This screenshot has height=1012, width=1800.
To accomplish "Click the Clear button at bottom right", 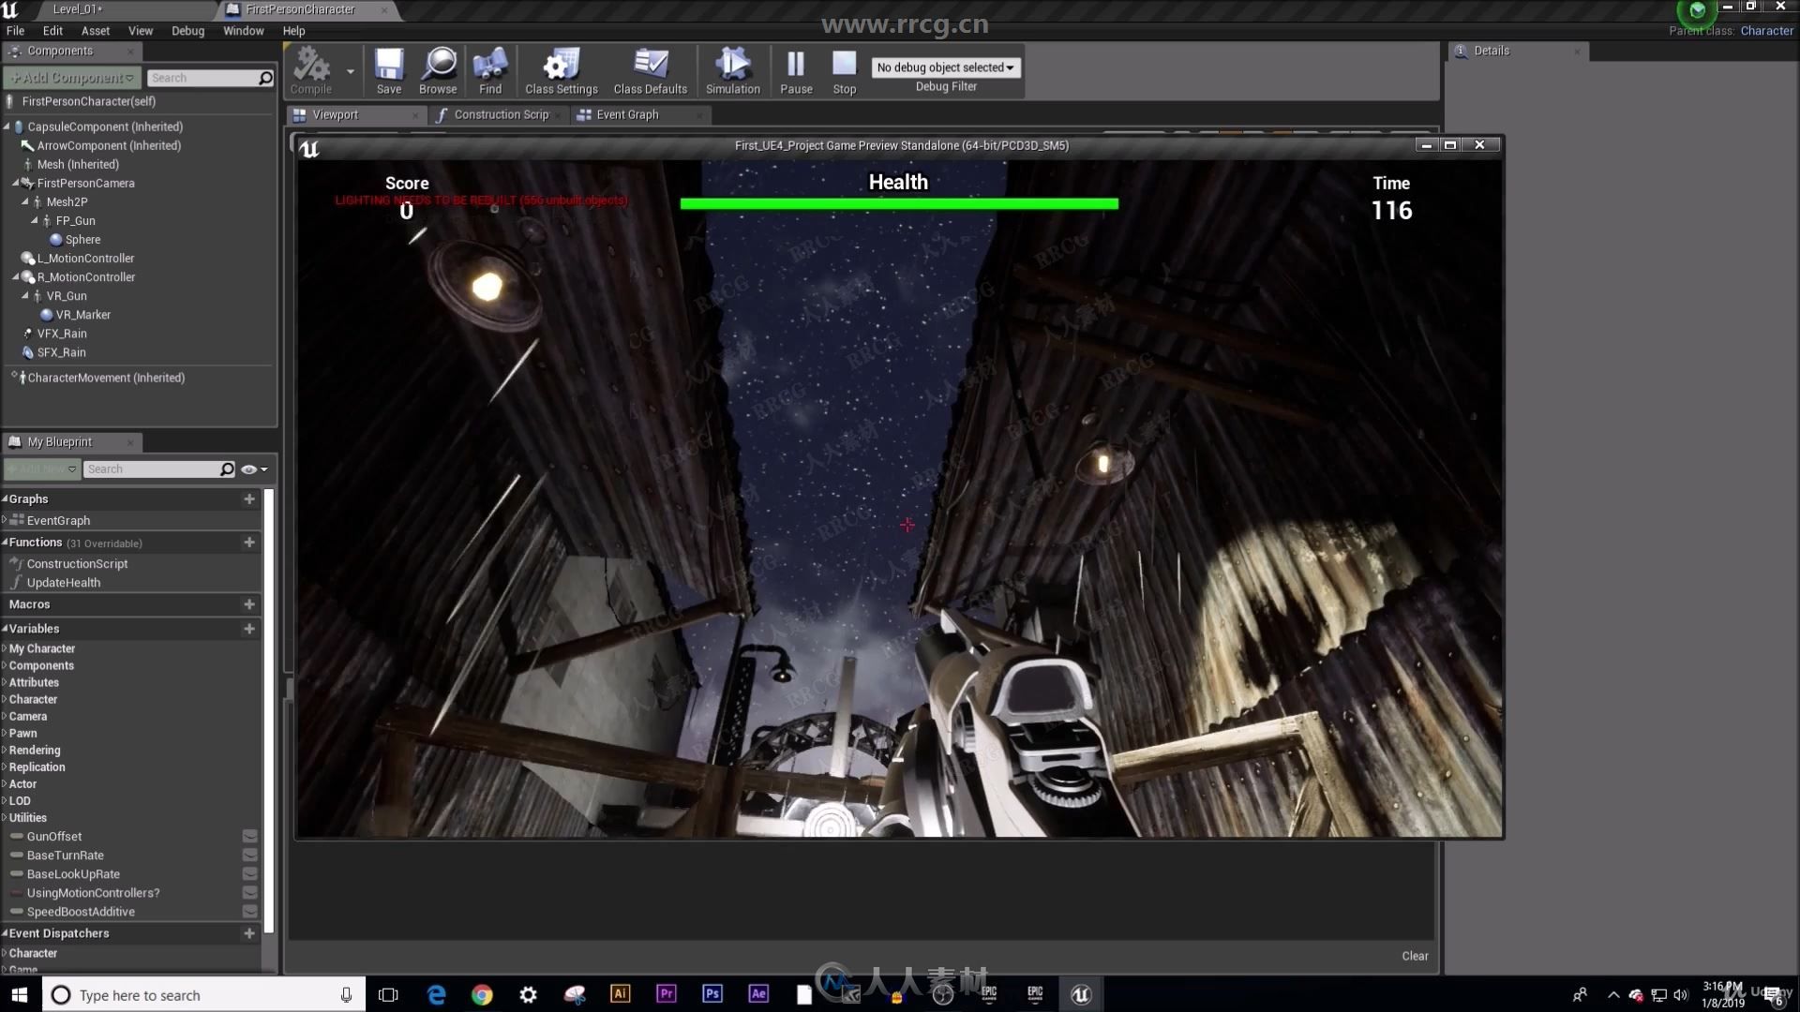I will tap(1416, 955).
